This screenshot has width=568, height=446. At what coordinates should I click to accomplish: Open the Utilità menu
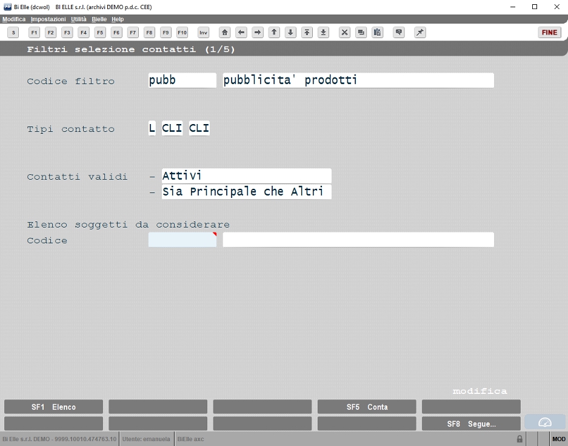click(x=79, y=19)
